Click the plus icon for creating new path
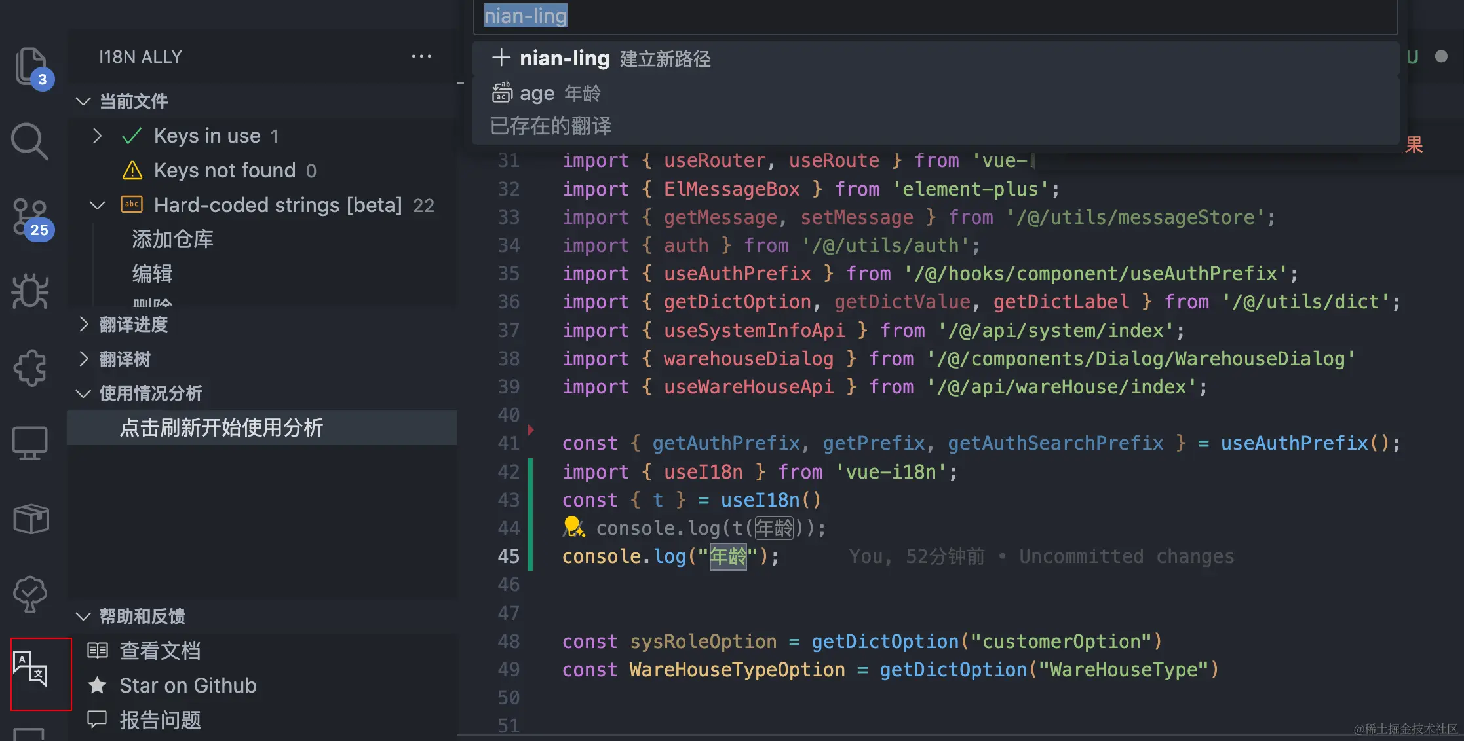The width and height of the screenshot is (1464, 741). coord(501,58)
